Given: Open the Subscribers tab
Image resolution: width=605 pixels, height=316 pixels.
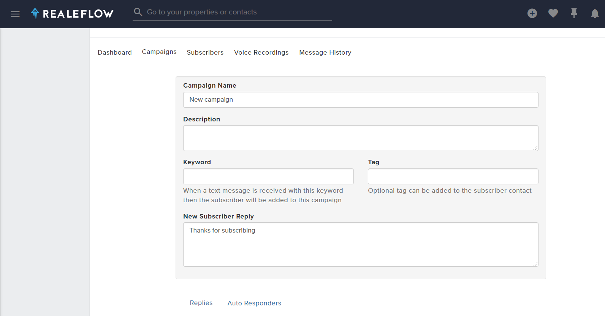Looking at the screenshot, I should point(205,52).
